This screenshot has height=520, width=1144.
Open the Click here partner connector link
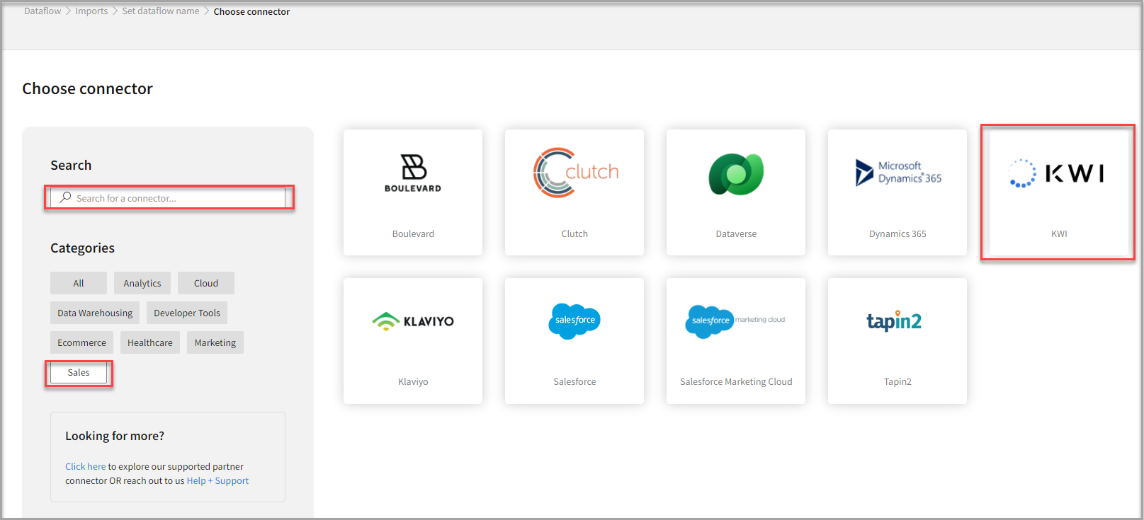coord(85,466)
